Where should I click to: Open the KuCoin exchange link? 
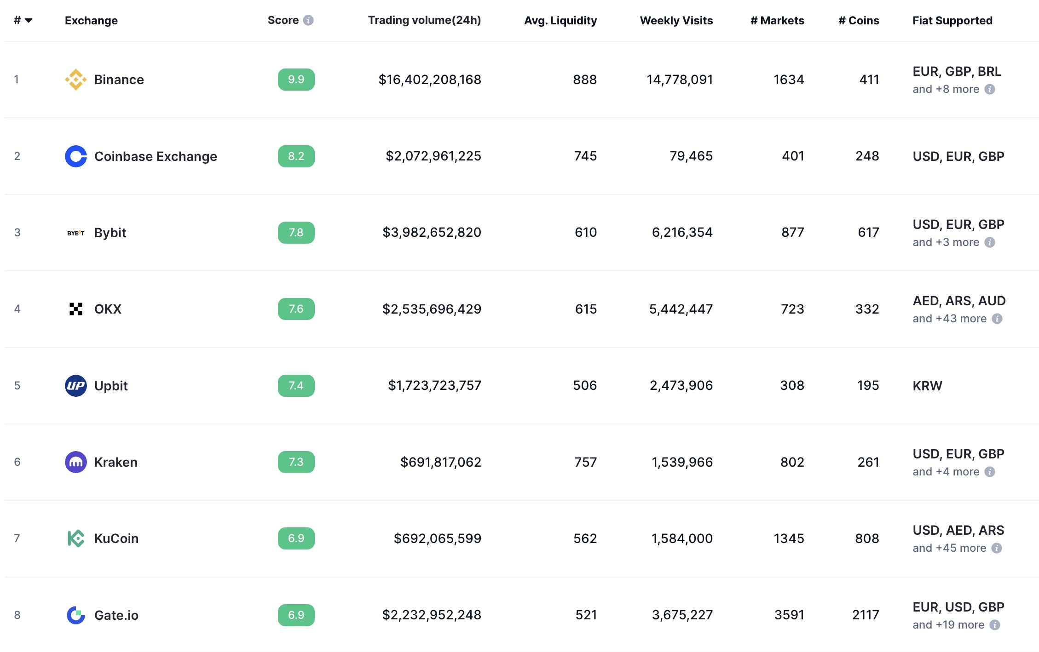point(116,538)
